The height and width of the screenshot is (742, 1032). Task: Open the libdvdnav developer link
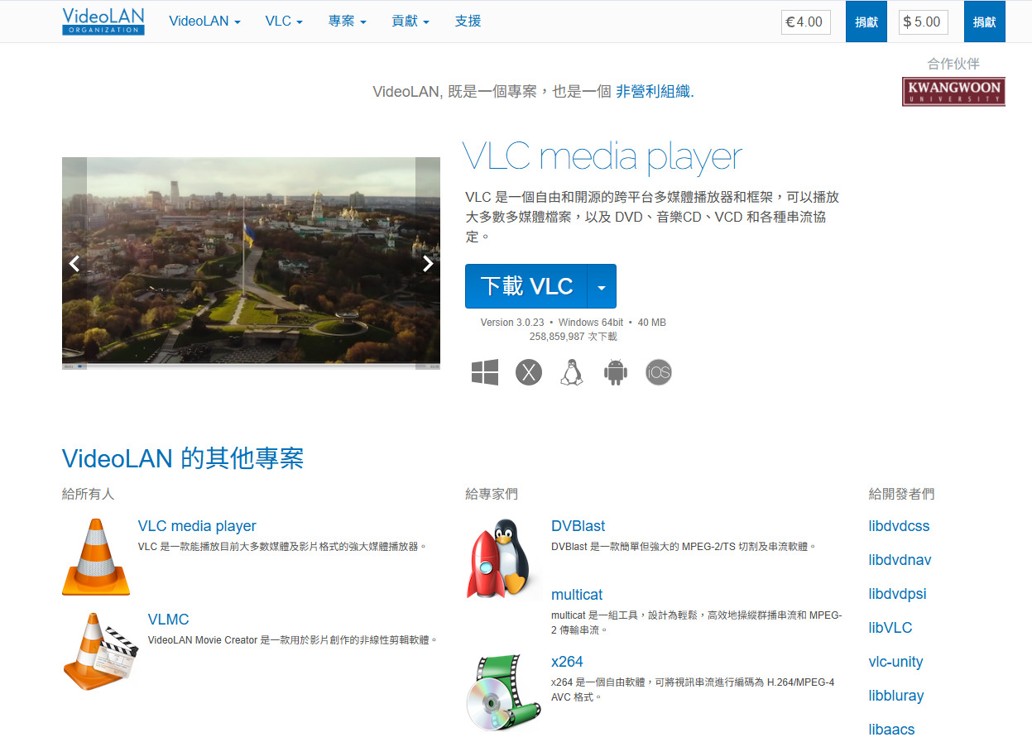coord(900,560)
